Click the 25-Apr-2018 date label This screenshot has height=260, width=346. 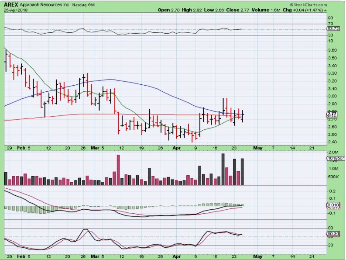pos(16,10)
